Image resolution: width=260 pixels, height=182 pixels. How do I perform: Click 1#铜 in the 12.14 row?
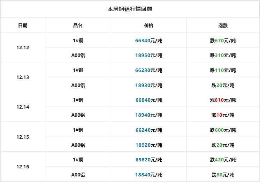tap(78, 100)
